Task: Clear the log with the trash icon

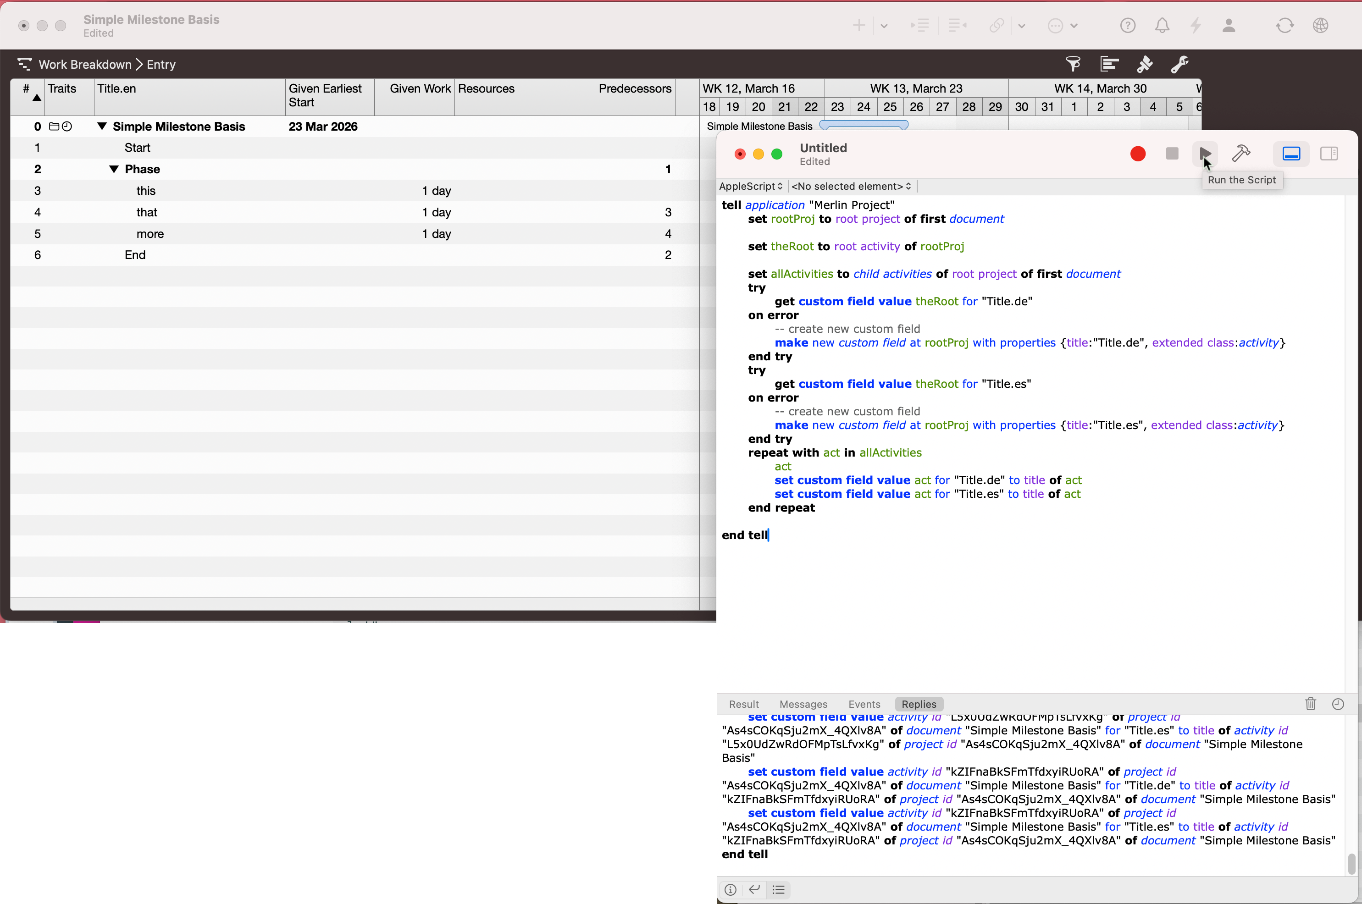Action: (1311, 704)
